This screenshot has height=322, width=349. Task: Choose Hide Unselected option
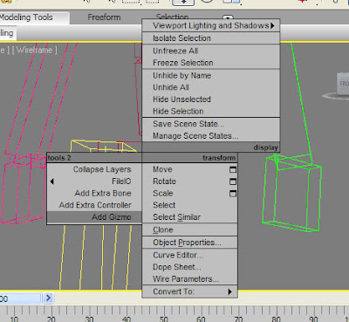tap(211, 99)
